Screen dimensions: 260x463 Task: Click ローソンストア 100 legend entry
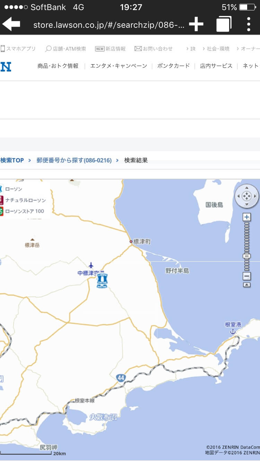22,211
